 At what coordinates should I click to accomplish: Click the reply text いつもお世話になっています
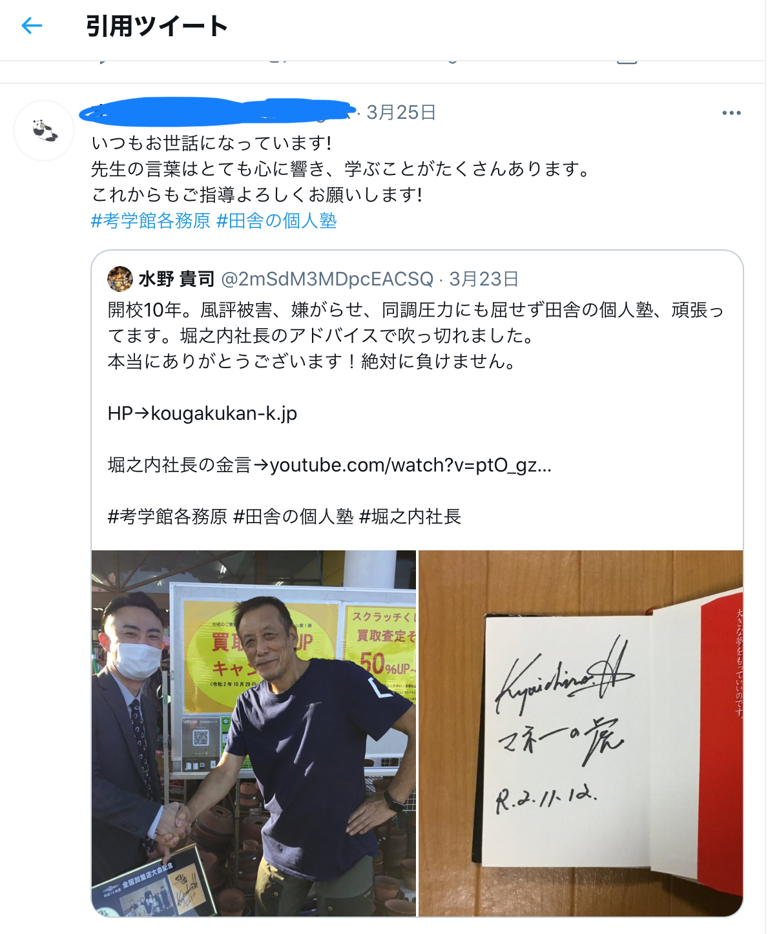tap(212, 143)
